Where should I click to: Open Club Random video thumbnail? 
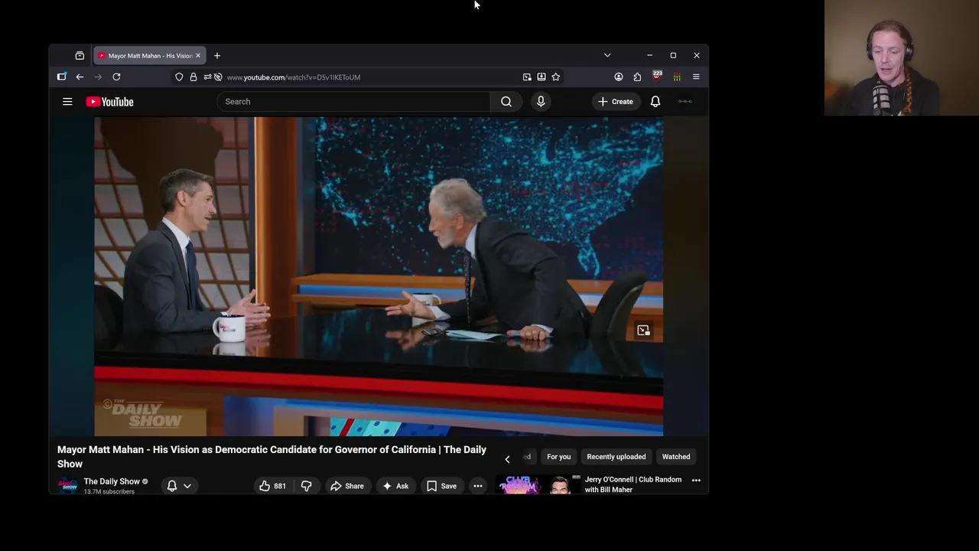tap(538, 485)
